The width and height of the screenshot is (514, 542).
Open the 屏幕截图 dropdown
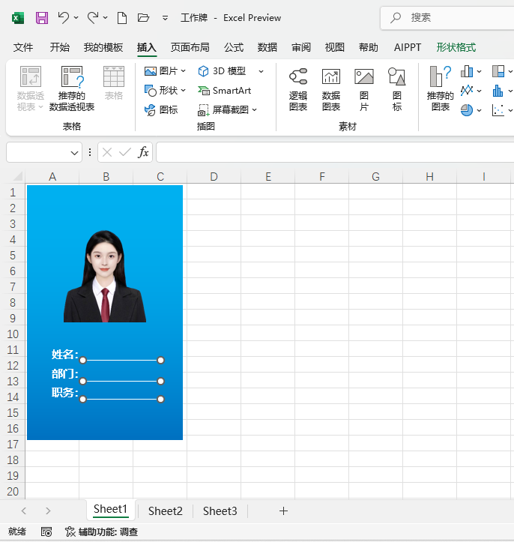click(254, 109)
